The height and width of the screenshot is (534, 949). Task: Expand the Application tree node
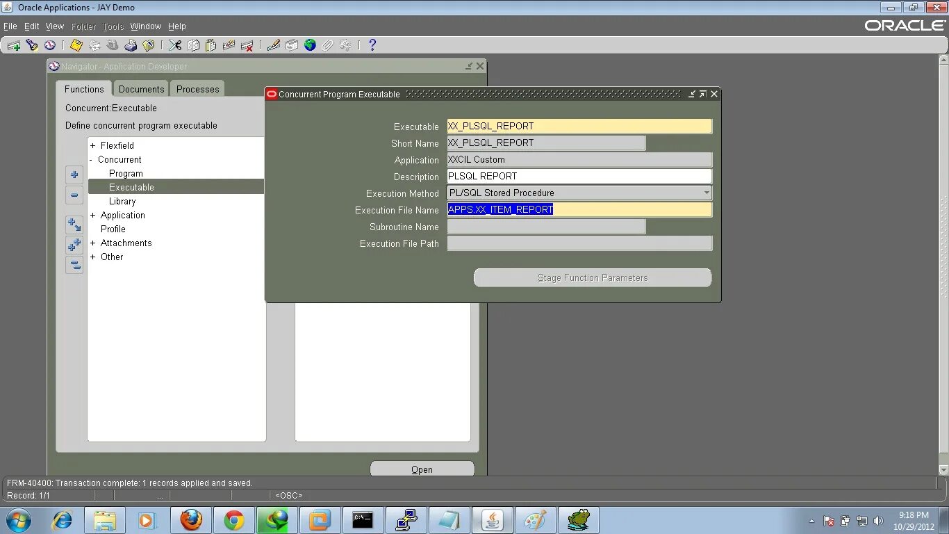click(x=93, y=216)
